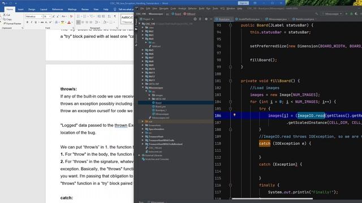This screenshot has height=203, width=362.
Task: Click the Cut icon in Word's Clipboard group
Action: click(x=4, y=15)
